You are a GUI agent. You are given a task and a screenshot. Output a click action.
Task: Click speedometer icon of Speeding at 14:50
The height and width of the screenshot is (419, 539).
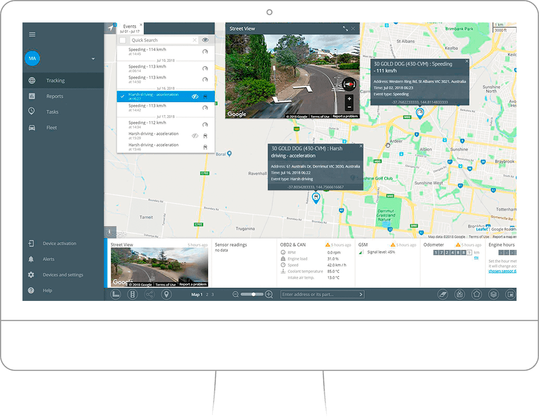205,79
